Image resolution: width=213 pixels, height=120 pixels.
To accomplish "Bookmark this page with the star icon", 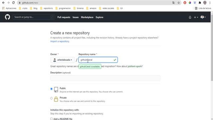I will pyautogui.click(x=178, y=3).
